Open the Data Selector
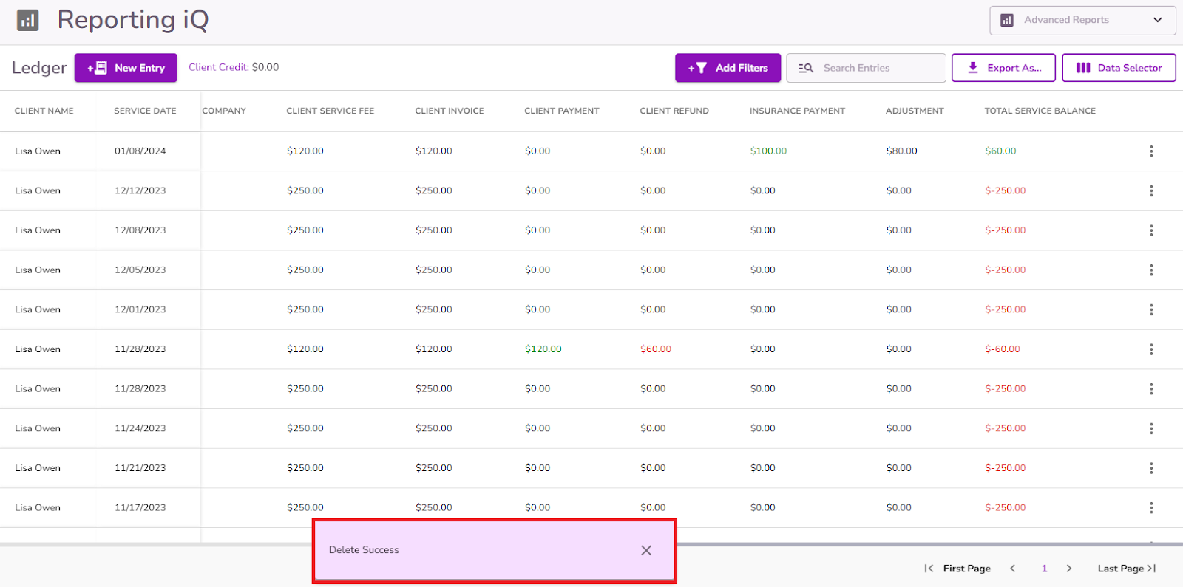1183x587 pixels. 1119,68
